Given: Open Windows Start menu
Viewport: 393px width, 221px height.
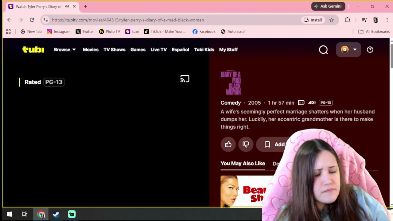Looking at the screenshot, I should 10,214.
